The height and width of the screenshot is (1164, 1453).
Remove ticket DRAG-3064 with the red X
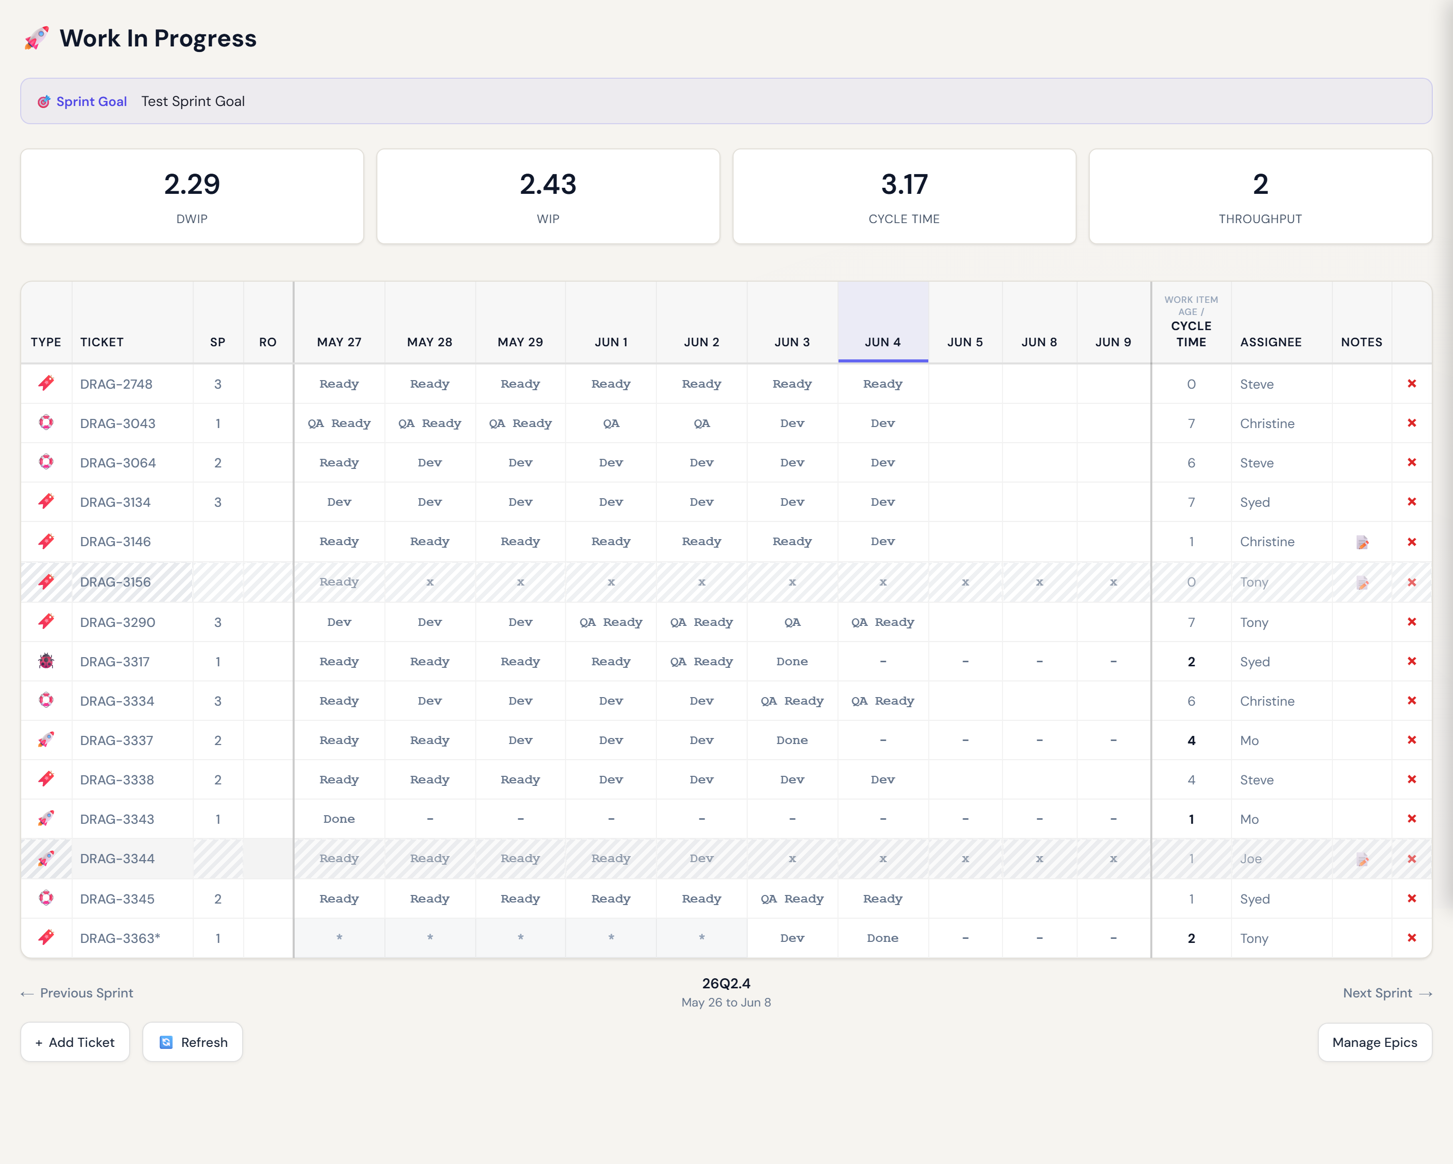coord(1411,463)
